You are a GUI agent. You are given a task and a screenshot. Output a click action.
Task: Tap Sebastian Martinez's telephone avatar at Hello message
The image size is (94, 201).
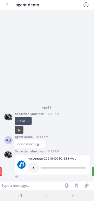[8, 117]
